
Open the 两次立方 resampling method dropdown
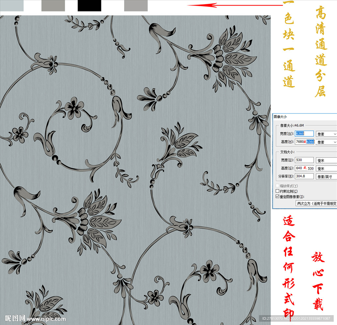[x=316, y=203]
